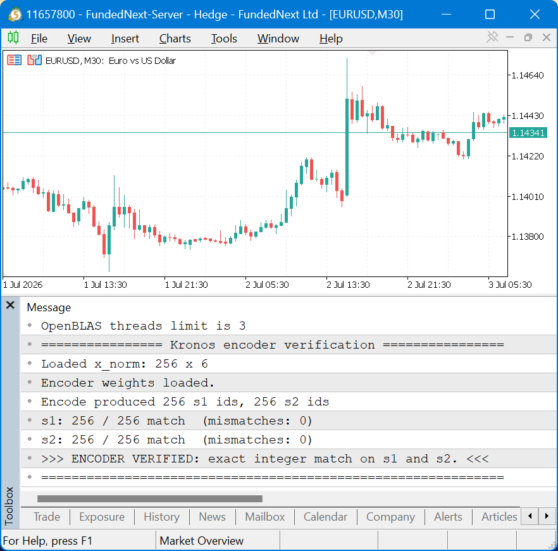
Task: Minimize the inner chart window
Action: tap(510, 37)
